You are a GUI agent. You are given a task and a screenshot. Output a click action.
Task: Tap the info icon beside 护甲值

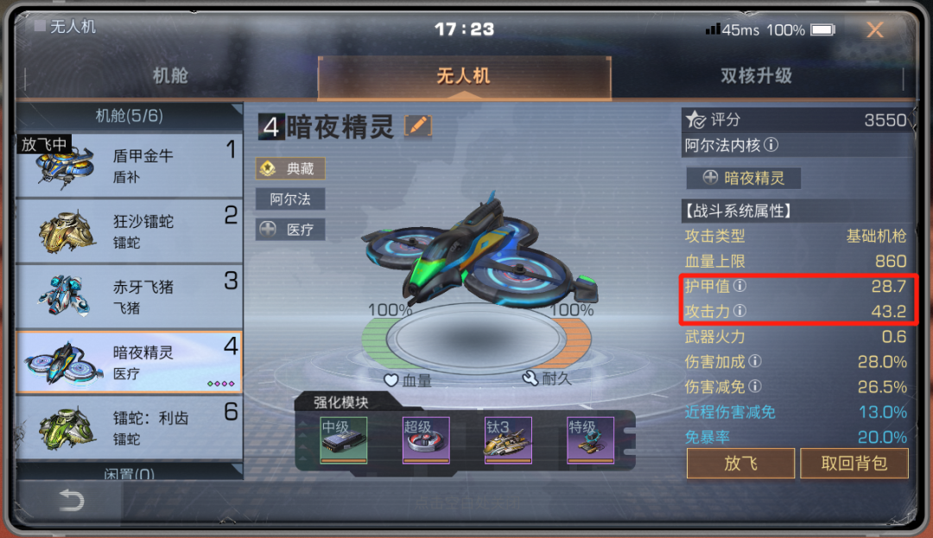point(739,286)
